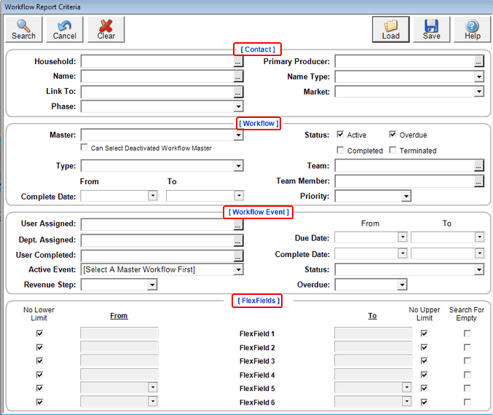The width and height of the screenshot is (493, 415).
Task: Expand the Master workflow dropdown
Action: point(238,135)
